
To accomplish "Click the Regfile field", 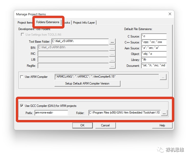I will [x=73, y=66].
